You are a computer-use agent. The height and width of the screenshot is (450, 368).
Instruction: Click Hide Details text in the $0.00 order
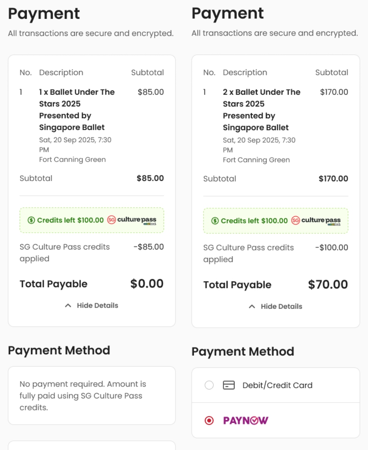[x=97, y=306]
